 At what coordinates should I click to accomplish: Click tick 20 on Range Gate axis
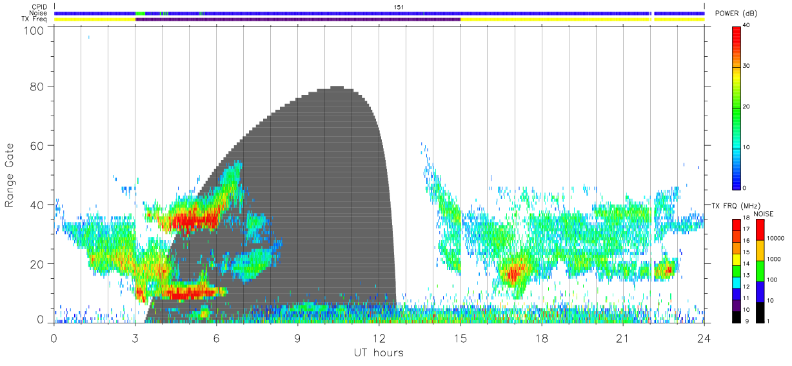35,263
